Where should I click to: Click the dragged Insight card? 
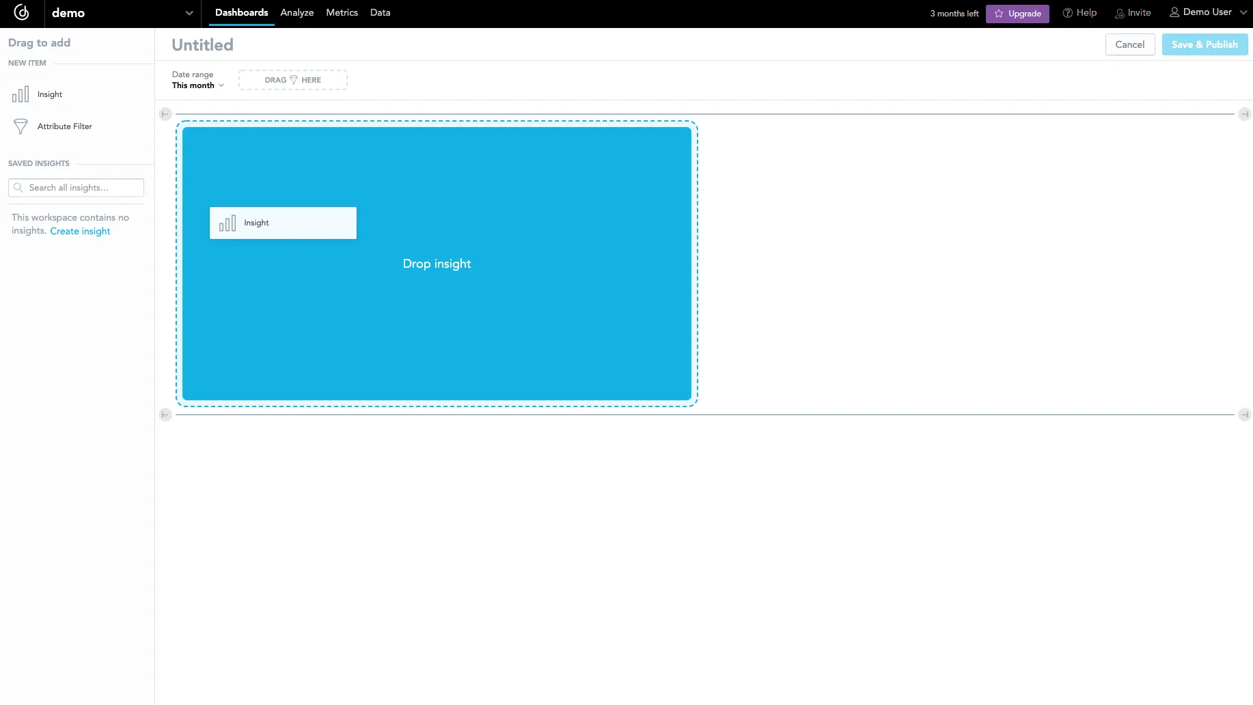pyautogui.click(x=283, y=223)
